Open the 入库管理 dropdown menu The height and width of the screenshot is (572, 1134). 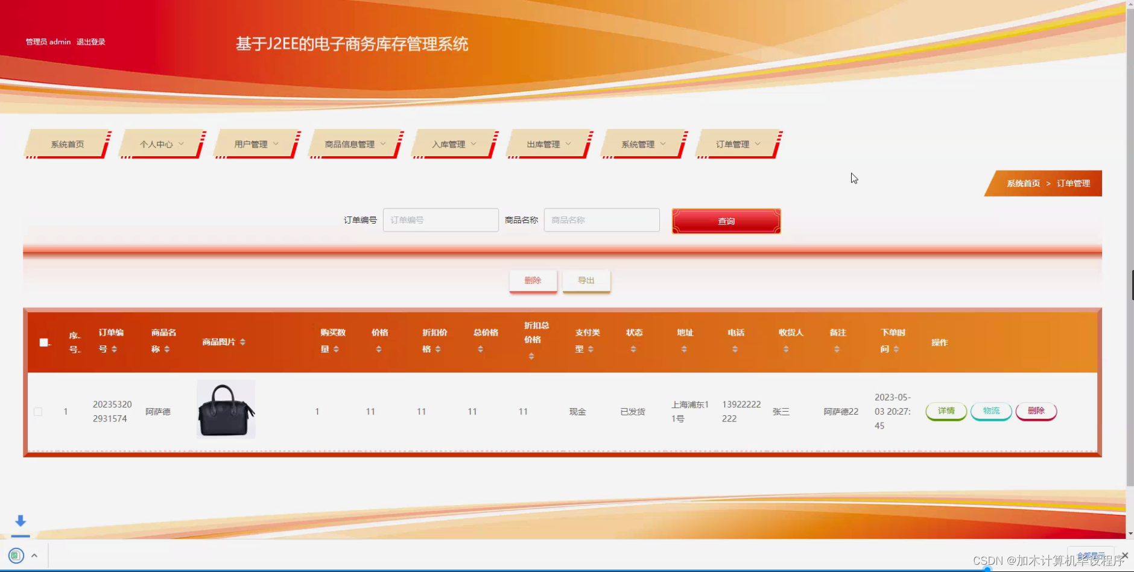[x=454, y=143]
